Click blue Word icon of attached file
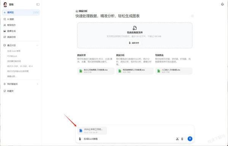Viewport: 228px width, 146px height. [81, 130]
